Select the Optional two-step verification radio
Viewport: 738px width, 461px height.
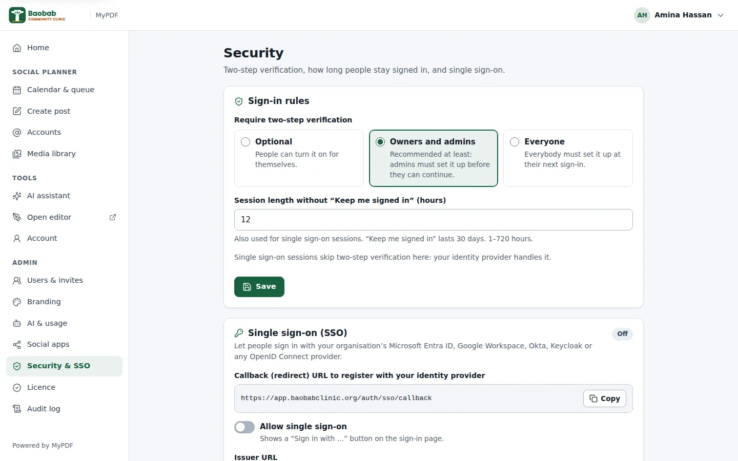245,142
